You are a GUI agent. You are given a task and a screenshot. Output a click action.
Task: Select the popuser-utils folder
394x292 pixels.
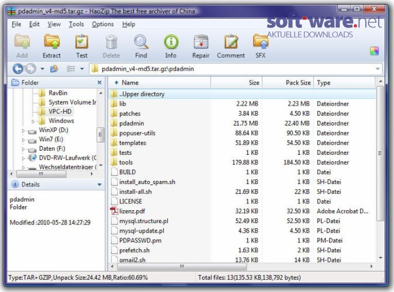[242, 133]
